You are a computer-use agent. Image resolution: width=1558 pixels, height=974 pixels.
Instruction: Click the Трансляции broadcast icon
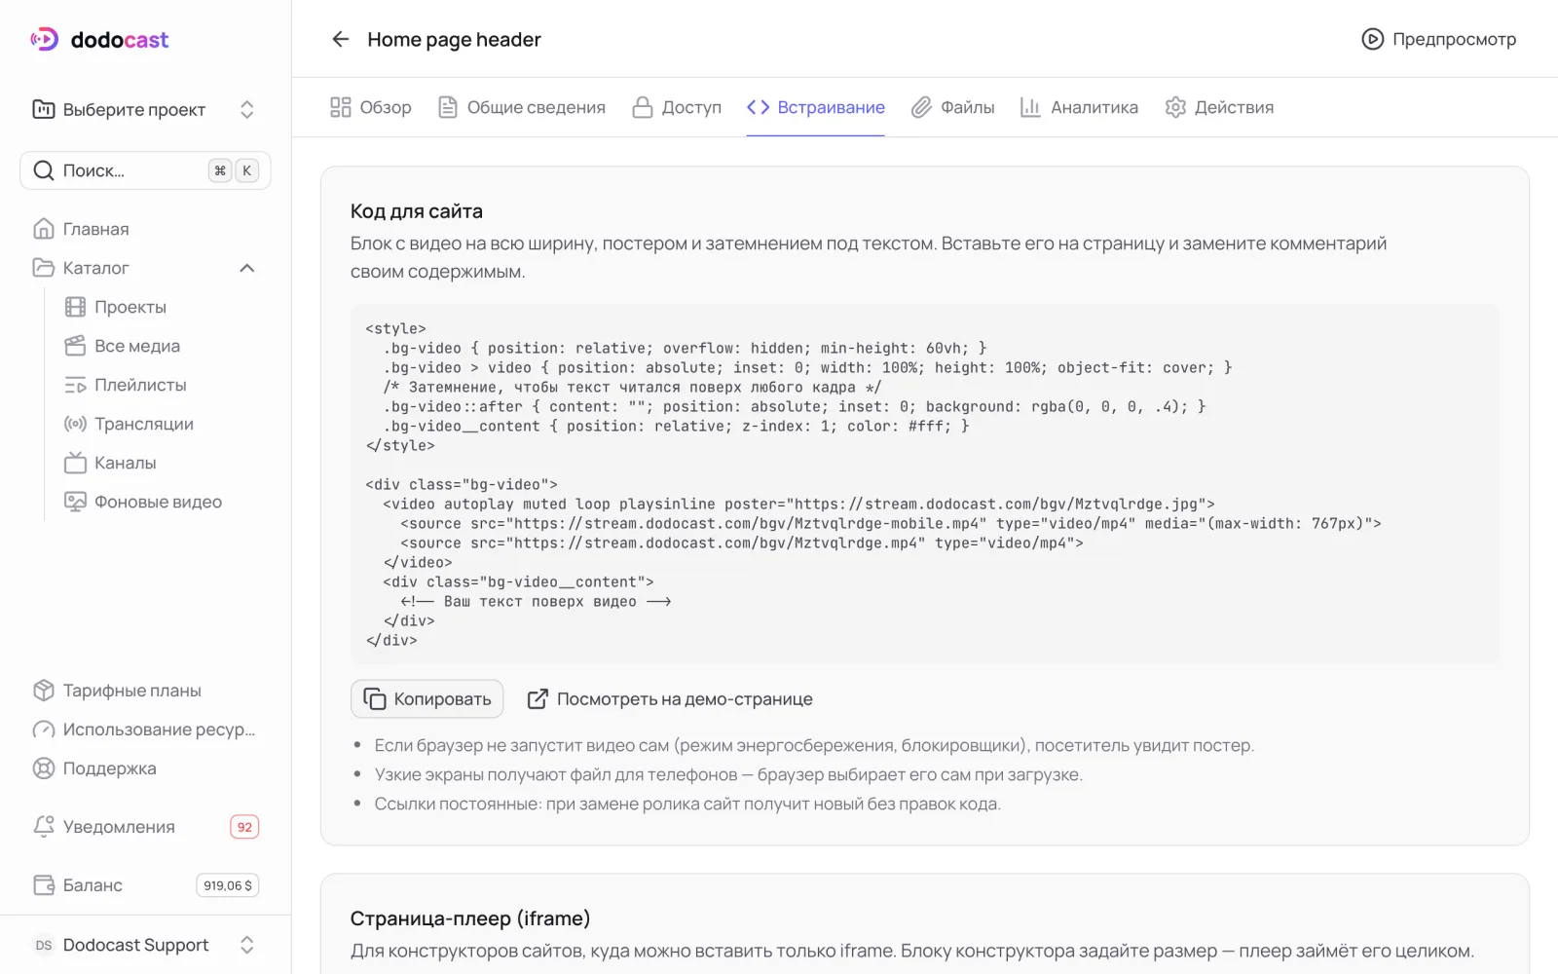pos(75,424)
